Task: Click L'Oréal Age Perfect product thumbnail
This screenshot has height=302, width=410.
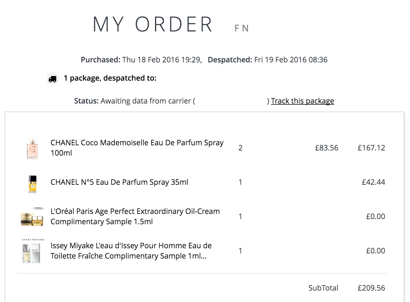Action: 32,216
